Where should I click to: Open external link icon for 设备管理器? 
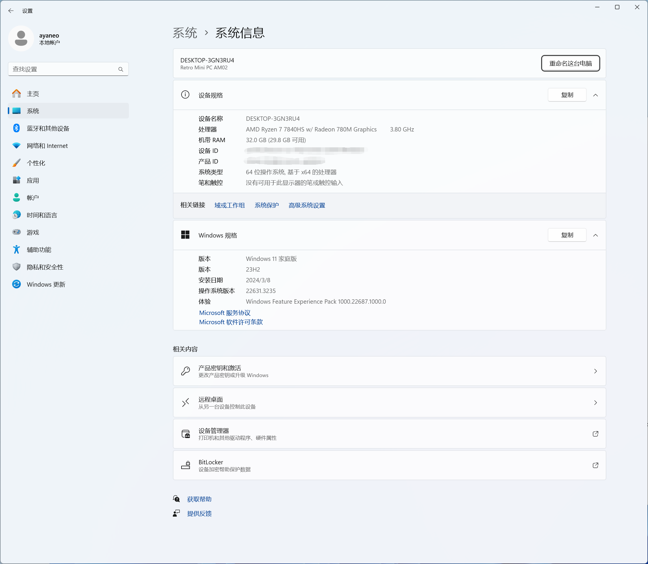tap(595, 434)
